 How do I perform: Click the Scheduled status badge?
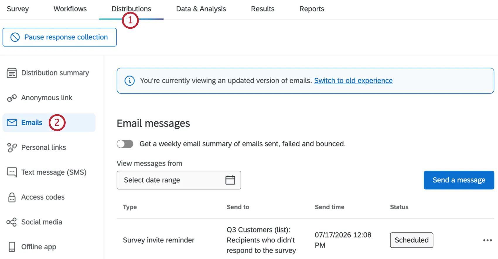click(x=412, y=240)
